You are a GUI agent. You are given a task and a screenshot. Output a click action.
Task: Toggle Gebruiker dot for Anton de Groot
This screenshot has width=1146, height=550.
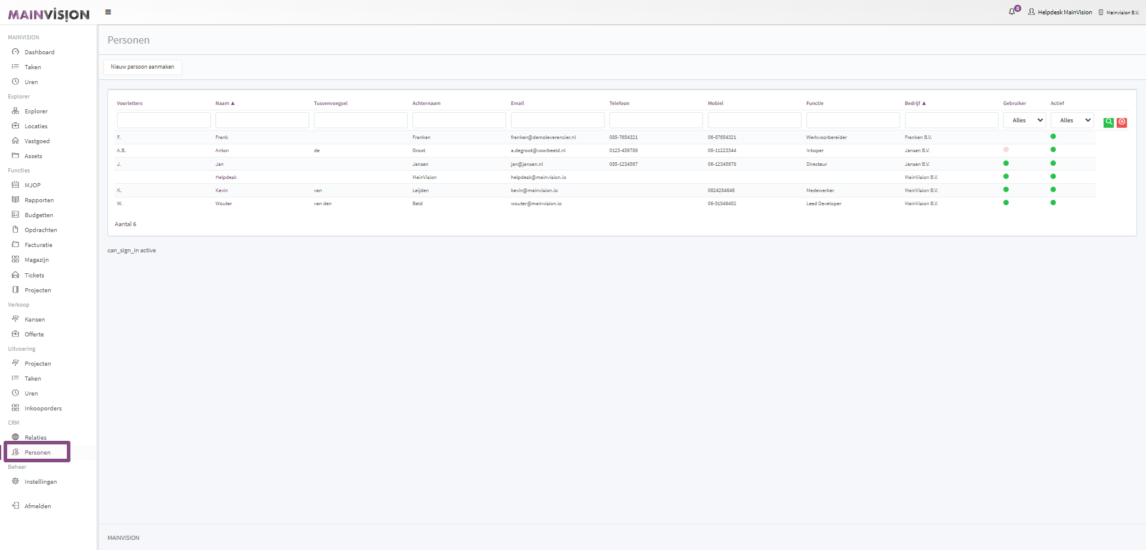tap(1006, 150)
